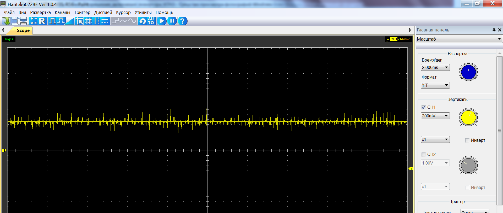Enable the cross cursor icon
The width and height of the screenshot is (503, 213).
point(88,21)
